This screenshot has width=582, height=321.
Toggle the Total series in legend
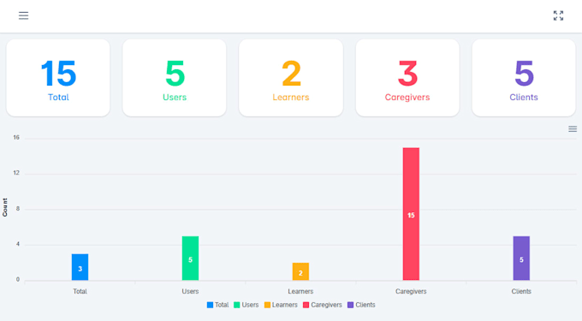(x=218, y=305)
